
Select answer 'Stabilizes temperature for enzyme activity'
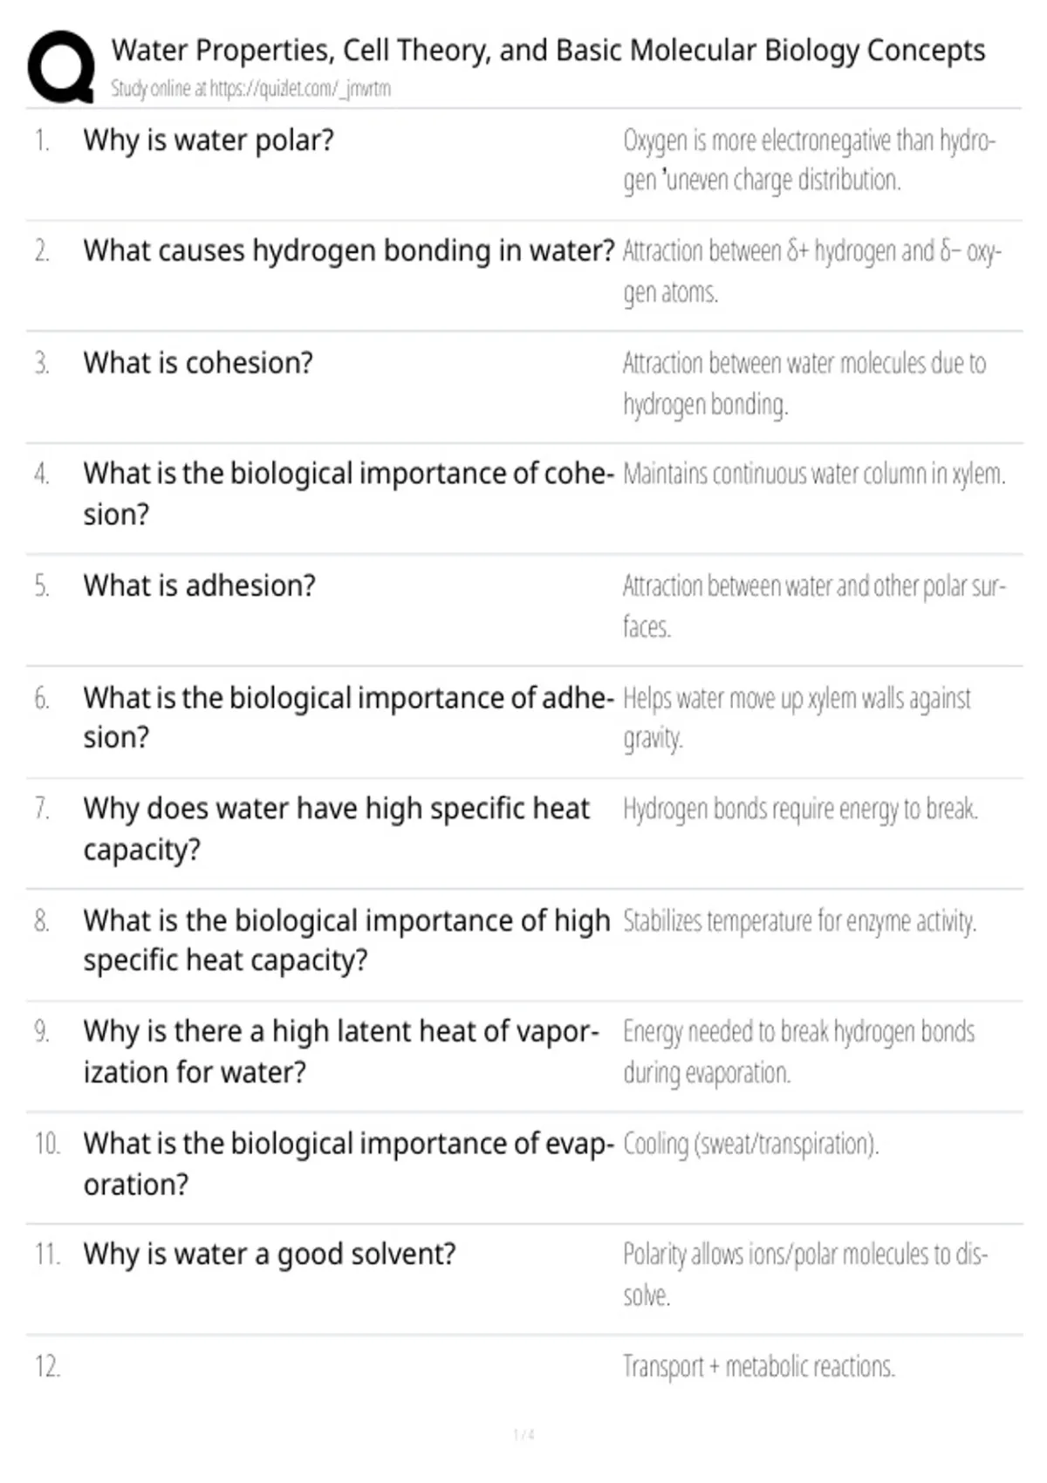click(x=799, y=921)
